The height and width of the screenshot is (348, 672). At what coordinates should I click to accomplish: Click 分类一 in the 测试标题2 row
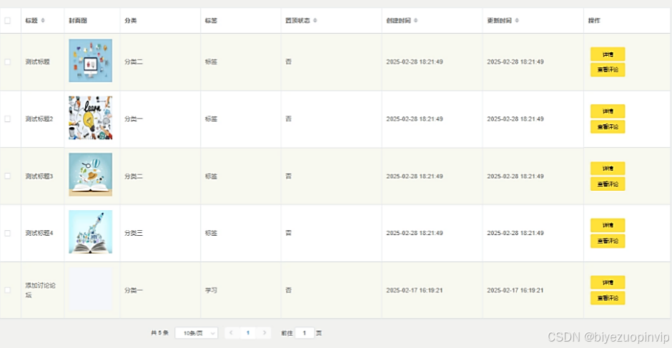[134, 119]
